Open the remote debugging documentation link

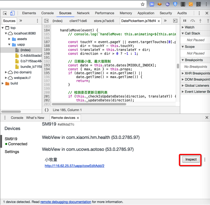click(x=66, y=202)
